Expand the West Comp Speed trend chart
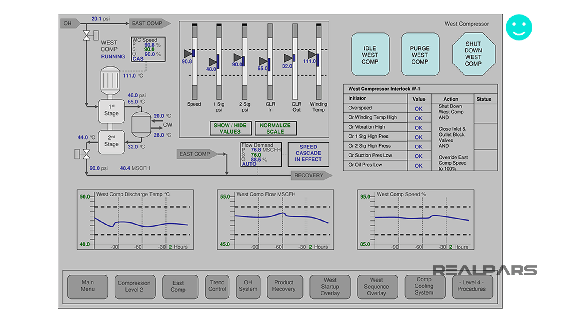The image size is (573, 322). tap(416, 219)
